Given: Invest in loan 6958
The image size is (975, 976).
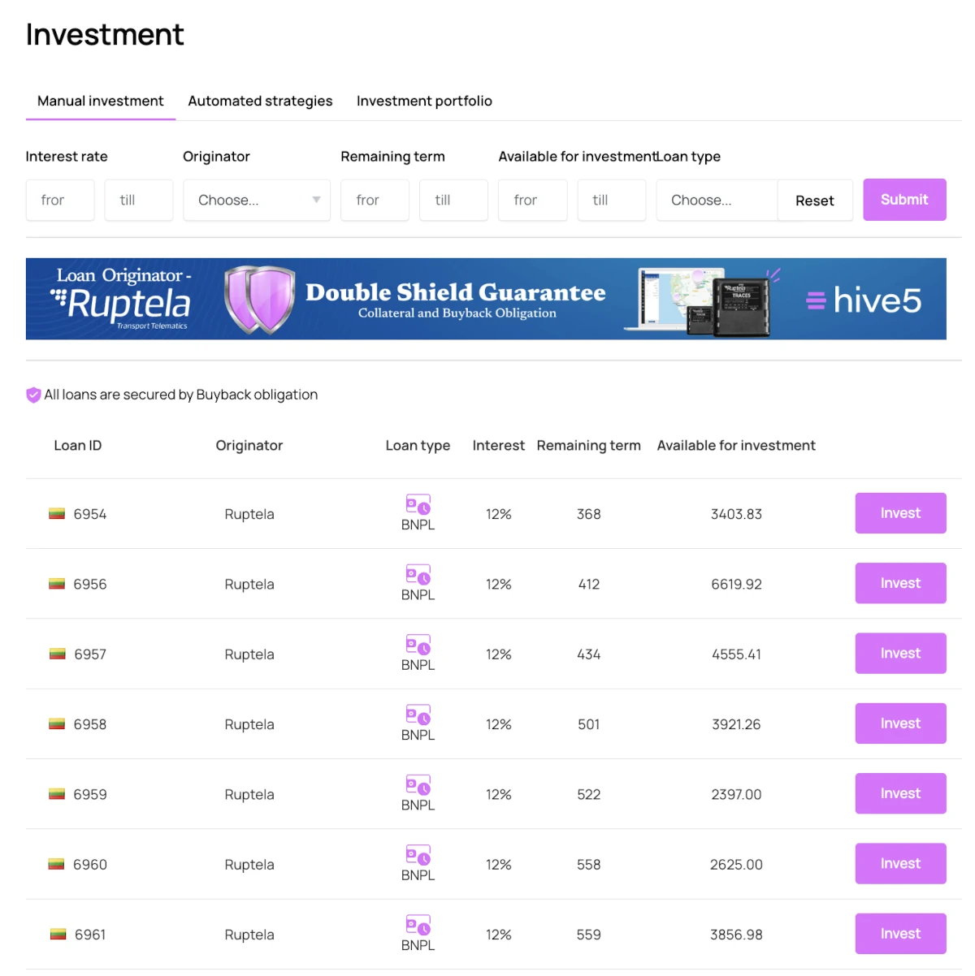Looking at the screenshot, I should click(900, 723).
